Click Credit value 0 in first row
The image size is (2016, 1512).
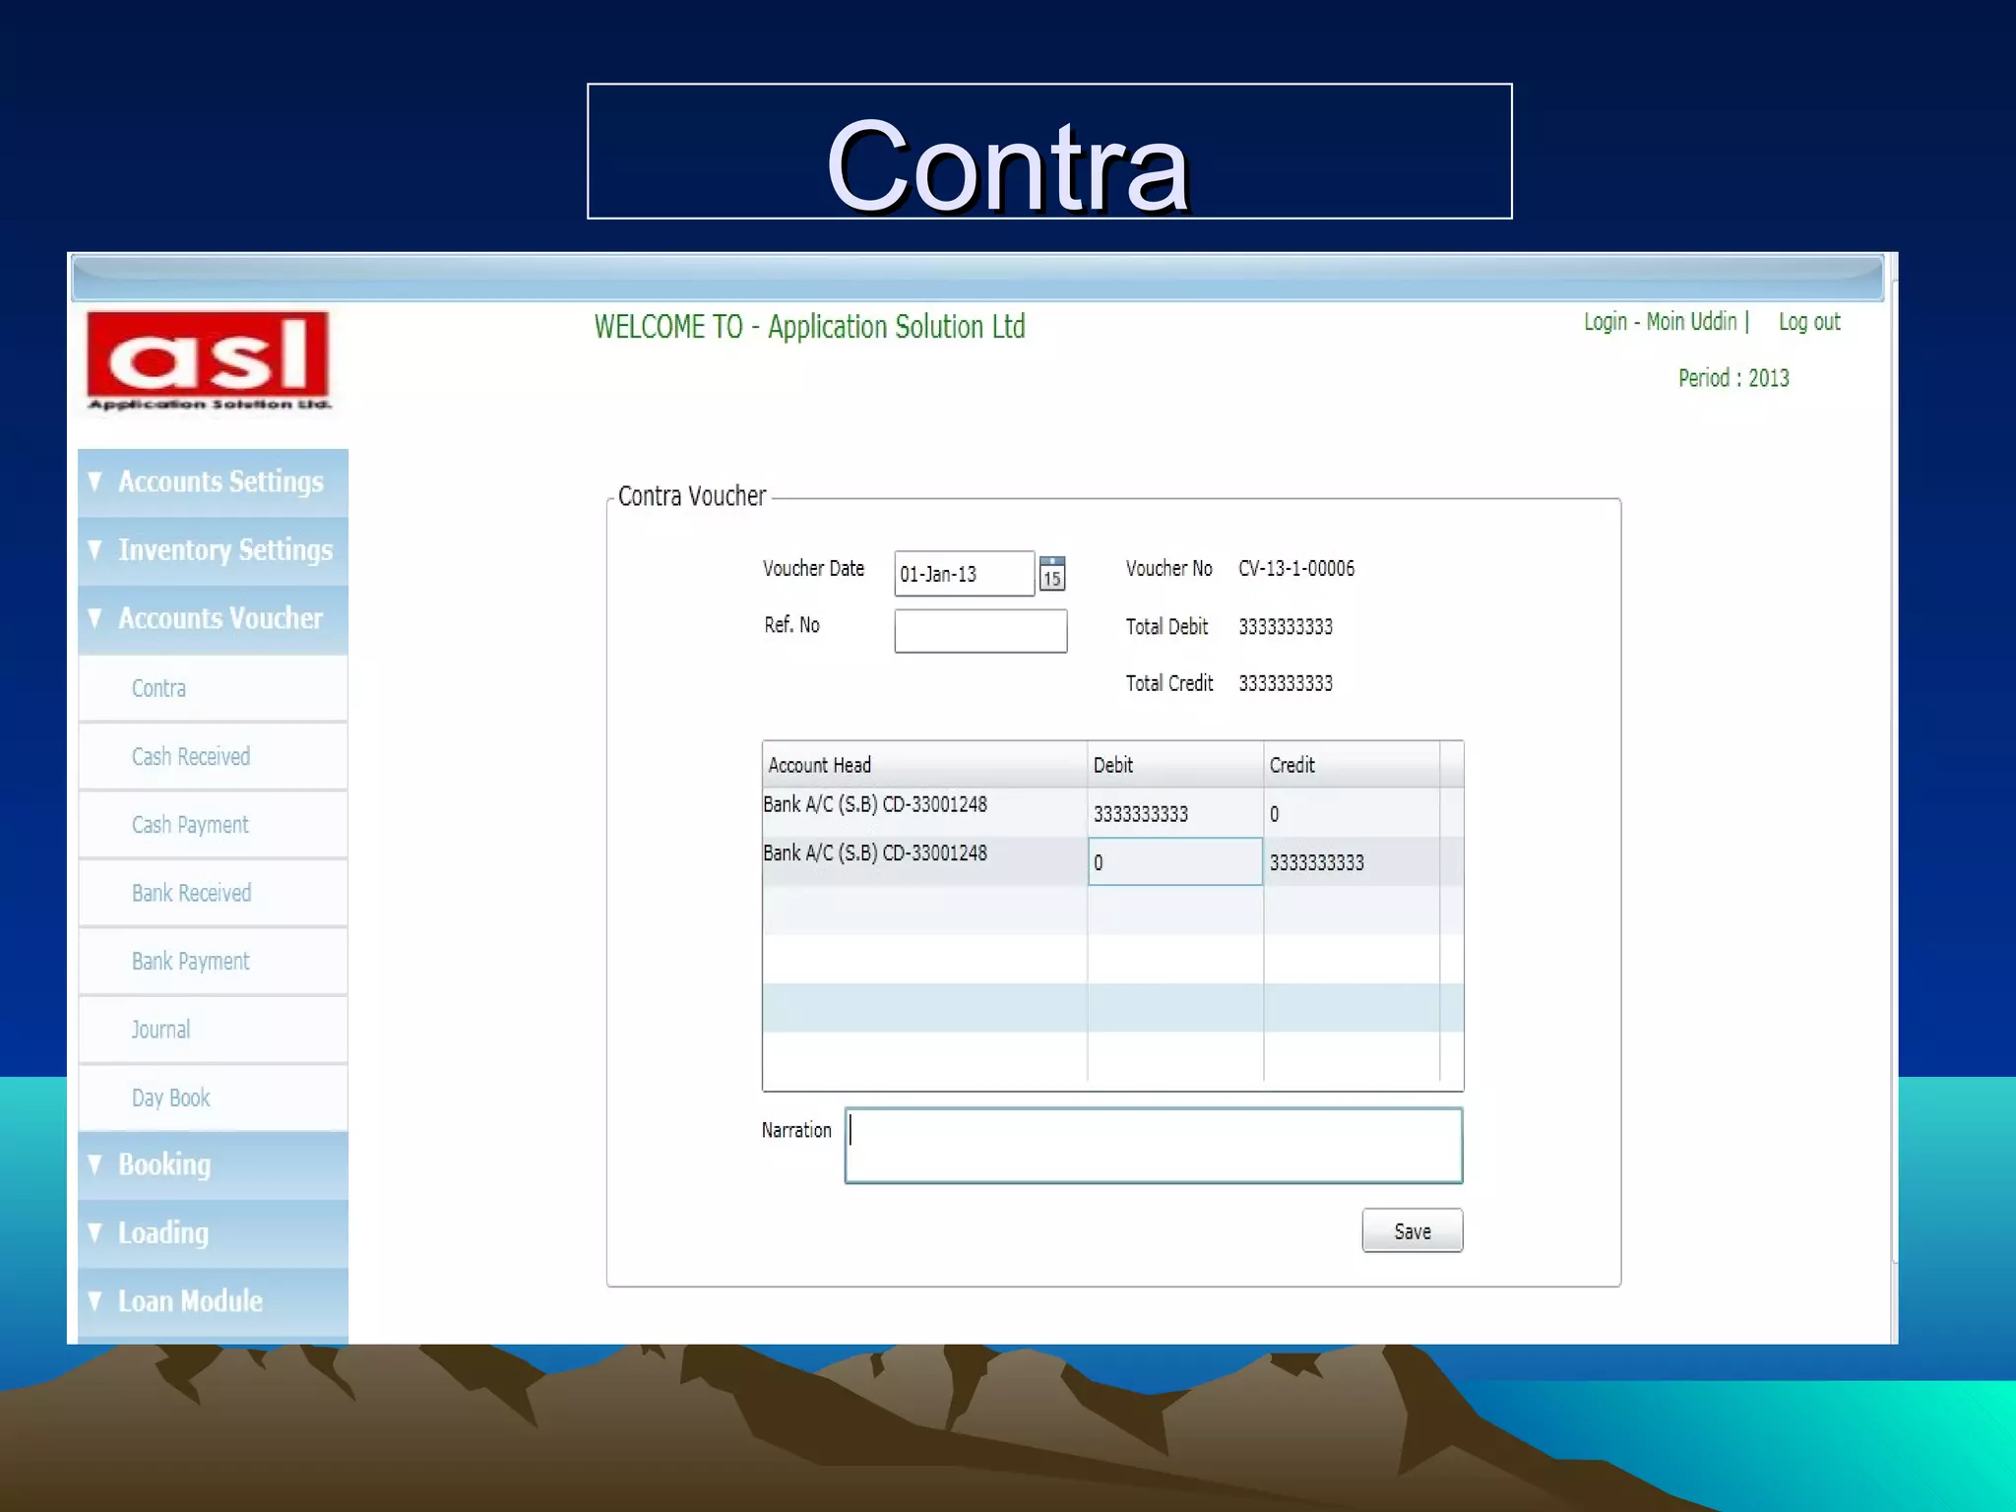coord(1274,814)
